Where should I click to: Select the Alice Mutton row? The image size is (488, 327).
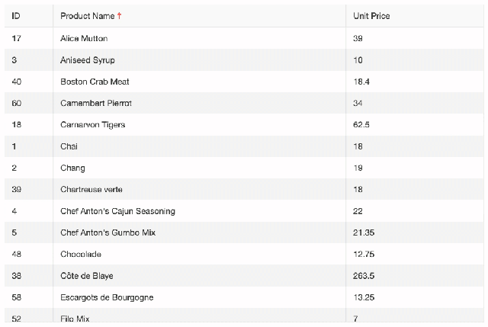tap(244, 38)
